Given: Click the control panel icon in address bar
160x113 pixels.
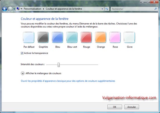Looking at the screenshot, I should pyautogui.click(x=18, y=9).
